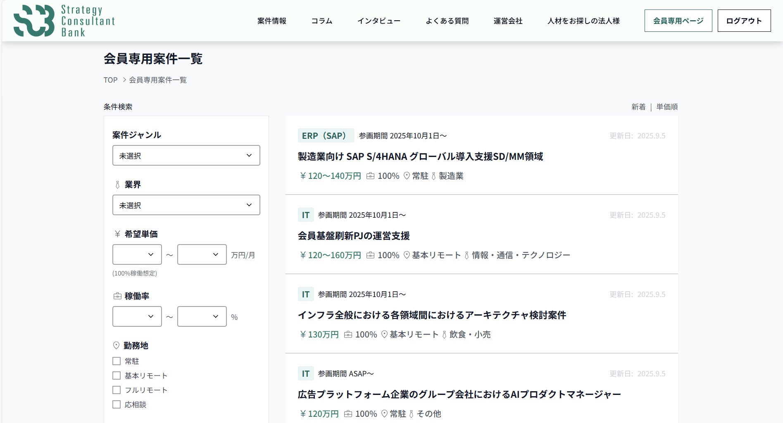
Task: Check the 常駐 work location checkbox
Action: pos(117,361)
